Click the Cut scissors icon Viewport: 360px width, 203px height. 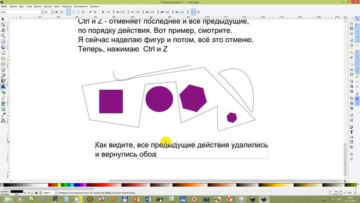pos(352,69)
